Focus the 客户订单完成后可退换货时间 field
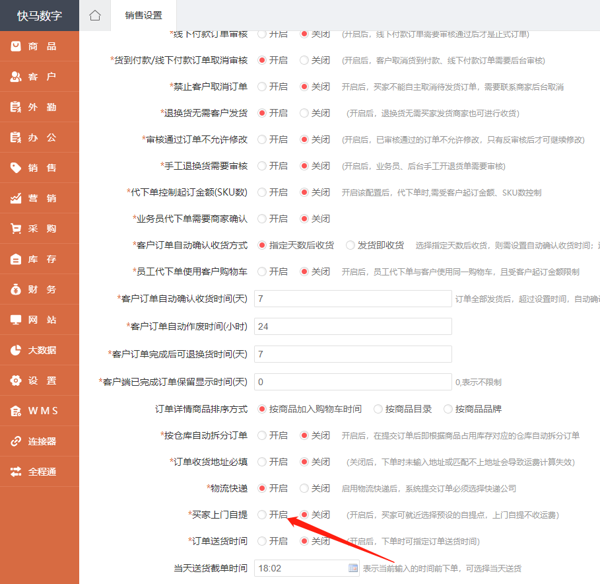Screen dimensions: 600x584 click(352, 354)
